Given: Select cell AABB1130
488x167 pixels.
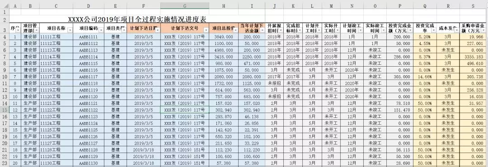Looking at the screenshot, I should tap(89, 163).
